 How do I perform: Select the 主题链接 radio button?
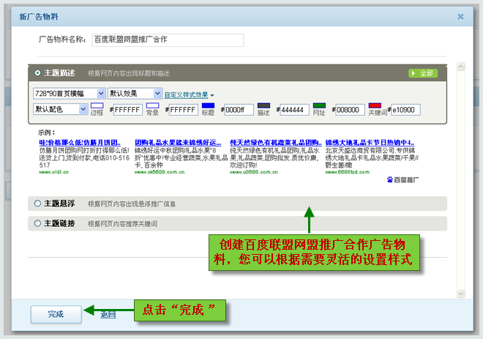pos(37,223)
